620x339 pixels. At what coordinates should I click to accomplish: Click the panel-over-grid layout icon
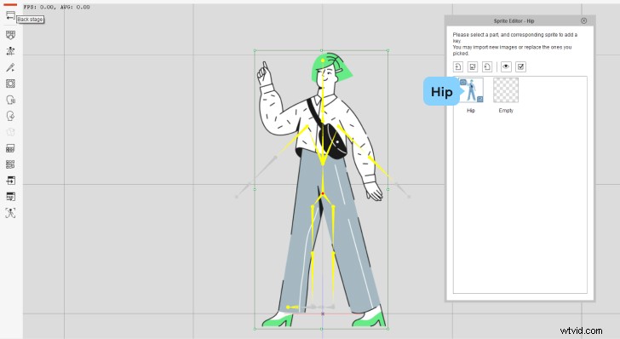coord(10,148)
